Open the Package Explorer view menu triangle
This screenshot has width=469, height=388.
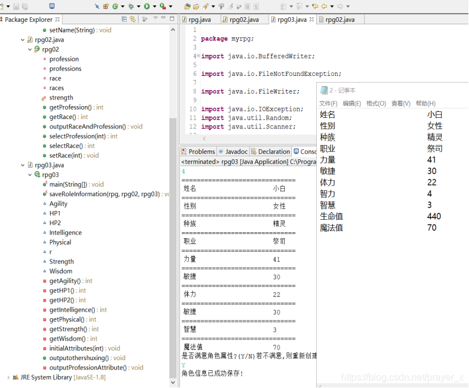pyautogui.click(x=155, y=18)
